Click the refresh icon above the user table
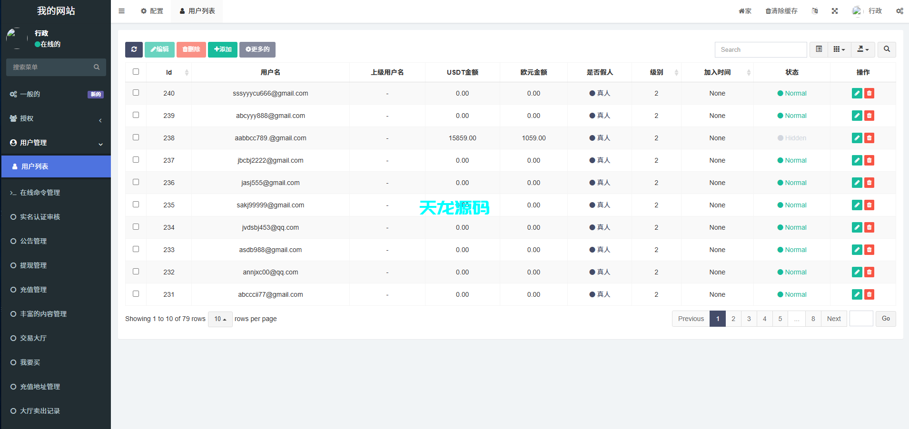This screenshot has width=909, height=429. pos(134,49)
